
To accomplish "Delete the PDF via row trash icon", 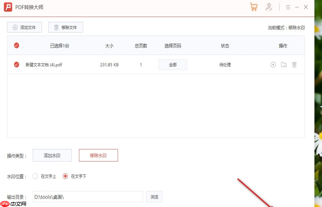I will coord(294,64).
